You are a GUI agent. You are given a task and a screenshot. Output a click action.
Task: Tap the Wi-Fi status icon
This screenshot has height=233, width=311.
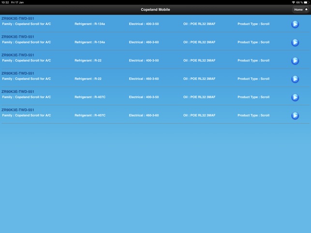pyautogui.click(x=294, y=2)
